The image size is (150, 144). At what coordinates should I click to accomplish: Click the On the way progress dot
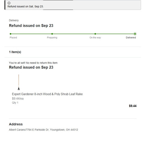pos(95,34)
